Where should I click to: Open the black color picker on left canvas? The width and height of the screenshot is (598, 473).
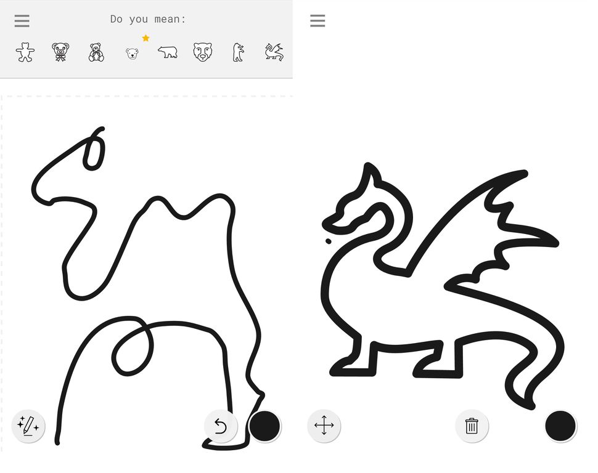pos(264,425)
